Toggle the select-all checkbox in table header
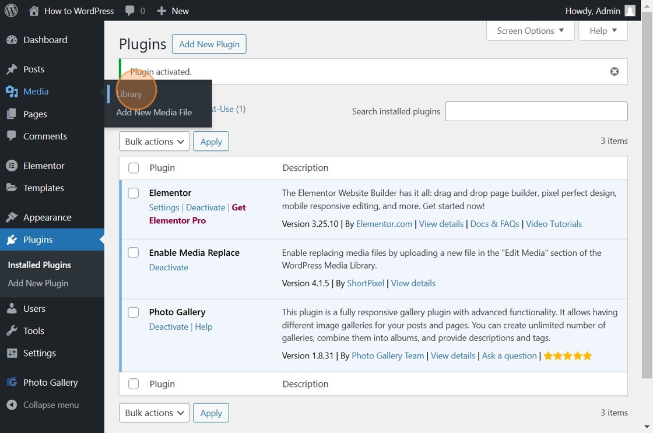This screenshot has width=653, height=433. coord(134,168)
